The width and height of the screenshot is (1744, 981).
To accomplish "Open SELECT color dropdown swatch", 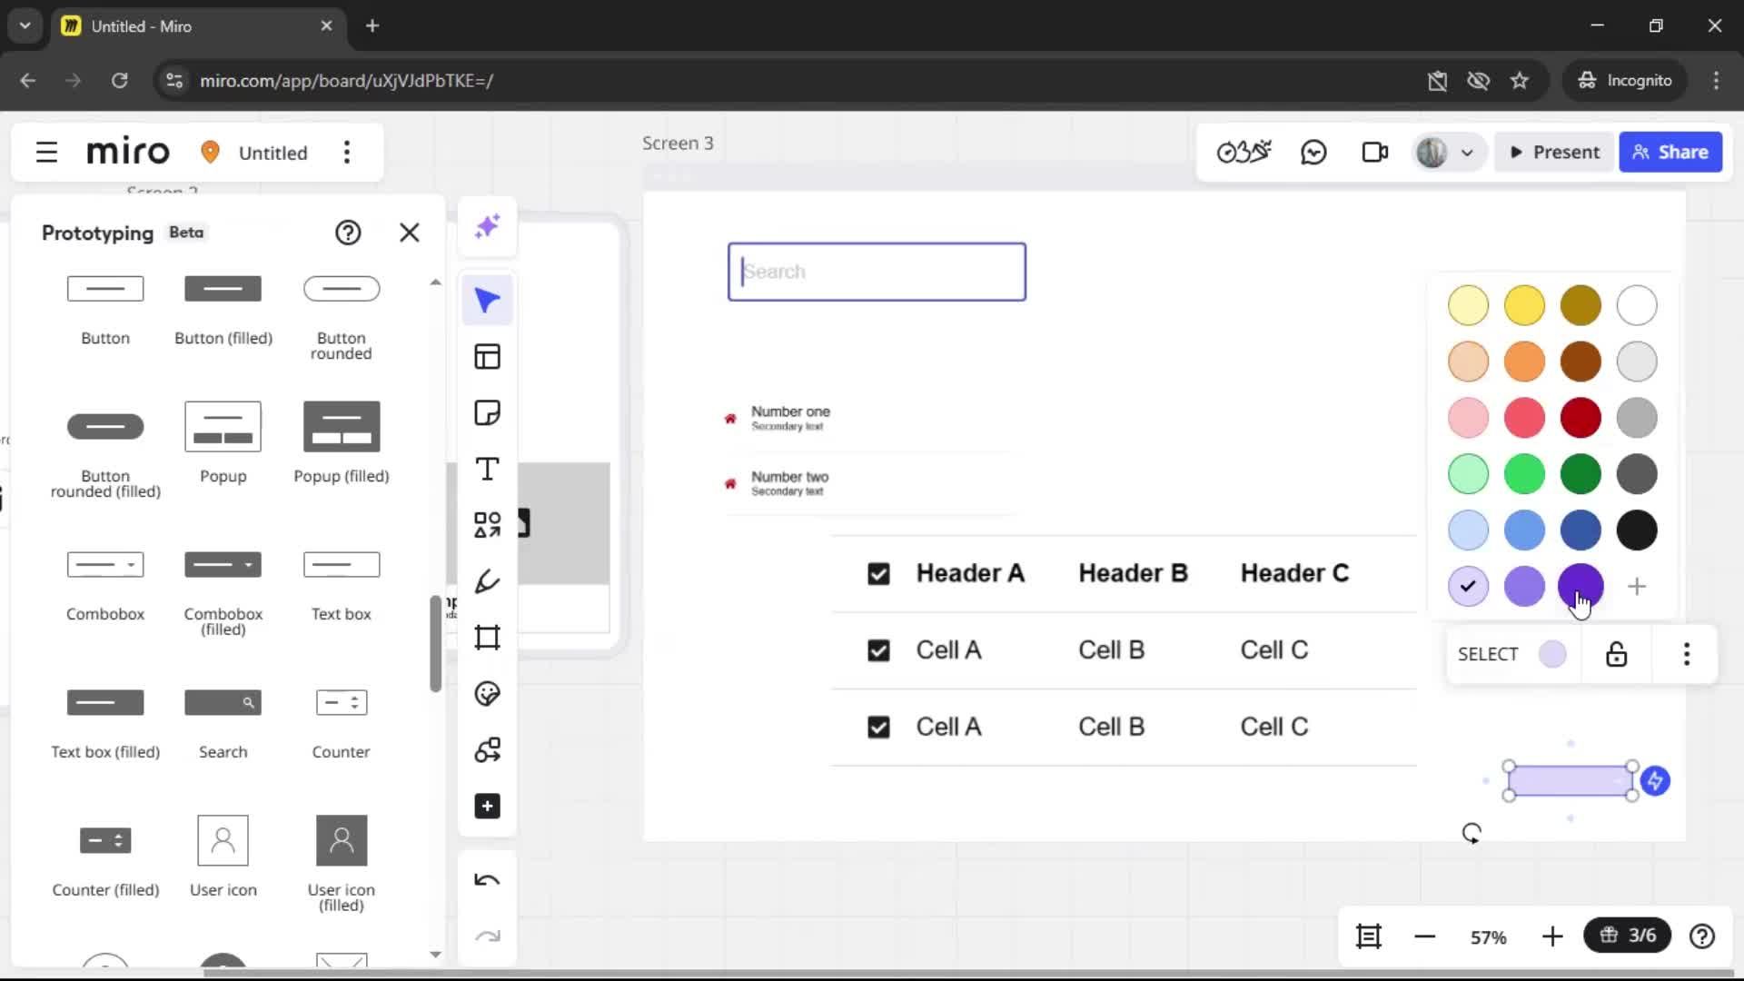I will coord(1553,654).
